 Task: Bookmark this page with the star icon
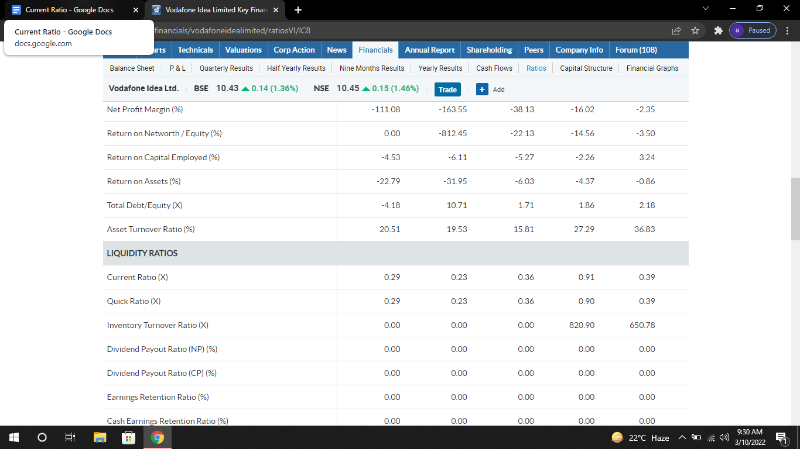(695, 30)
